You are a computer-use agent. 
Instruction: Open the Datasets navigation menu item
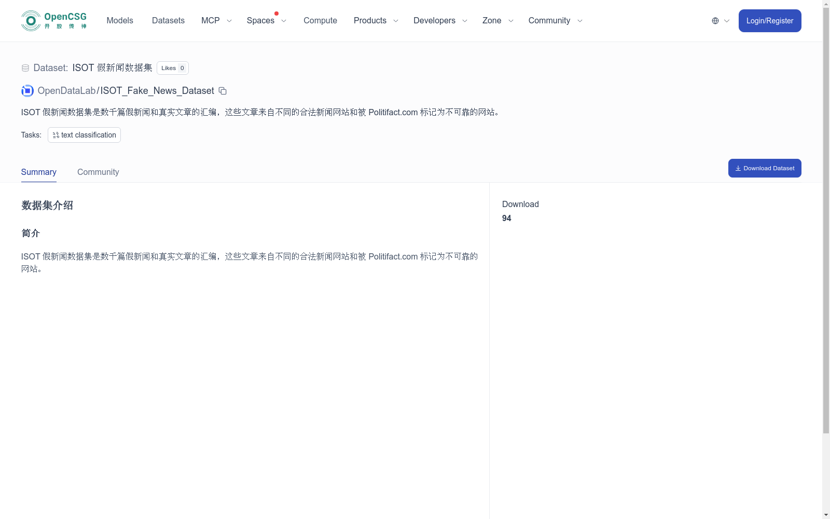[x=168, y=20]
